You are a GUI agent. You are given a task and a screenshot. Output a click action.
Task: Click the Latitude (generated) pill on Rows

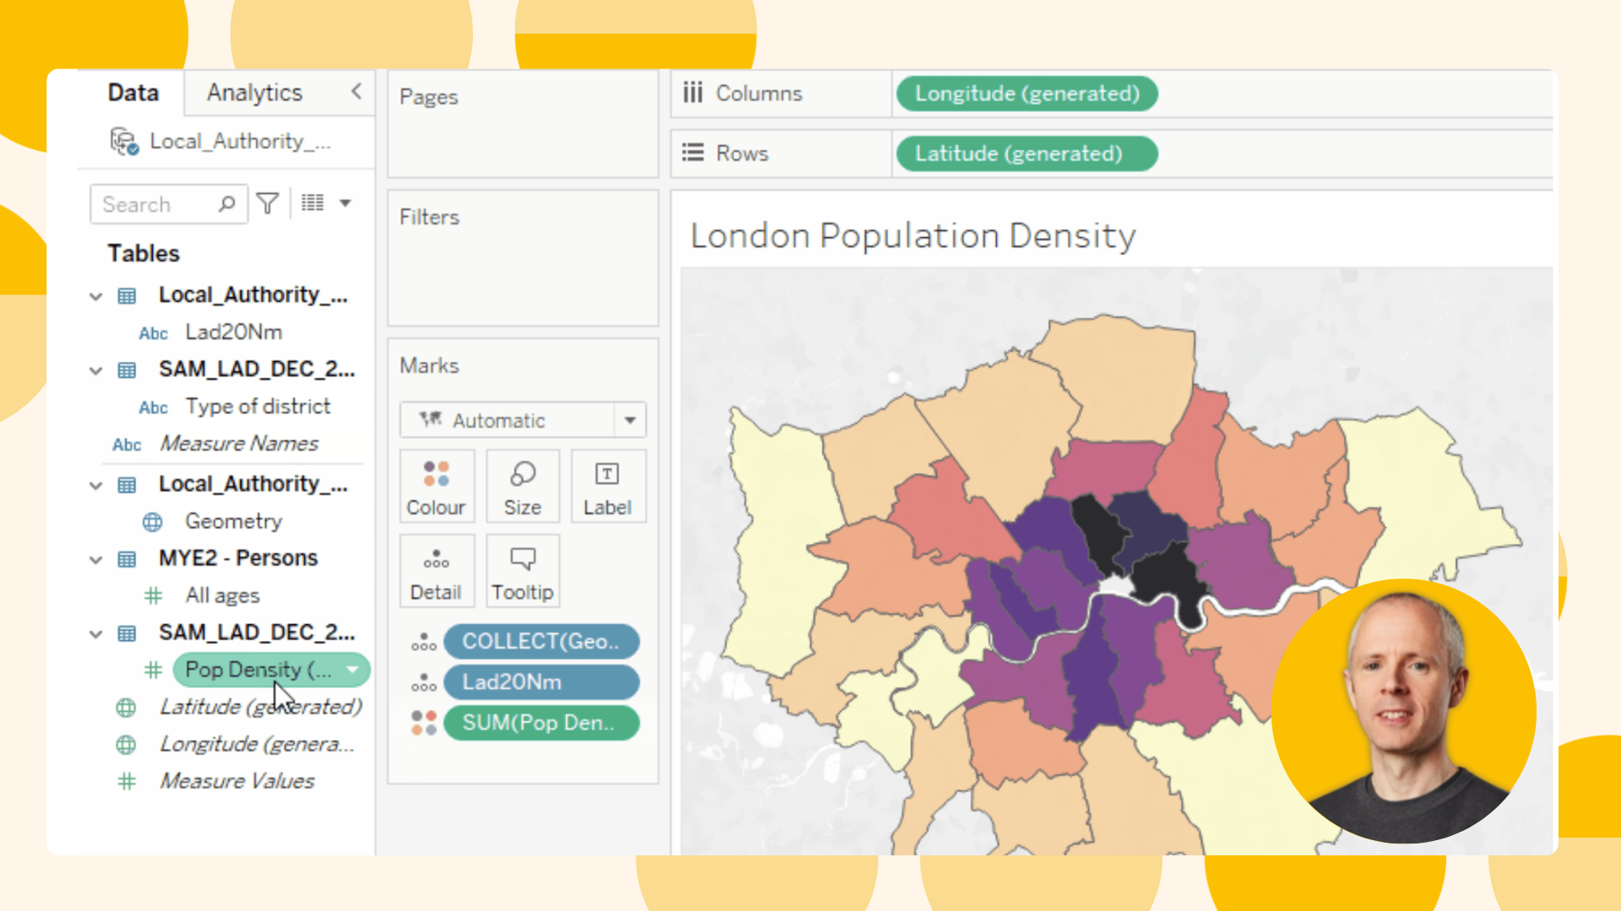(1027, 154)
